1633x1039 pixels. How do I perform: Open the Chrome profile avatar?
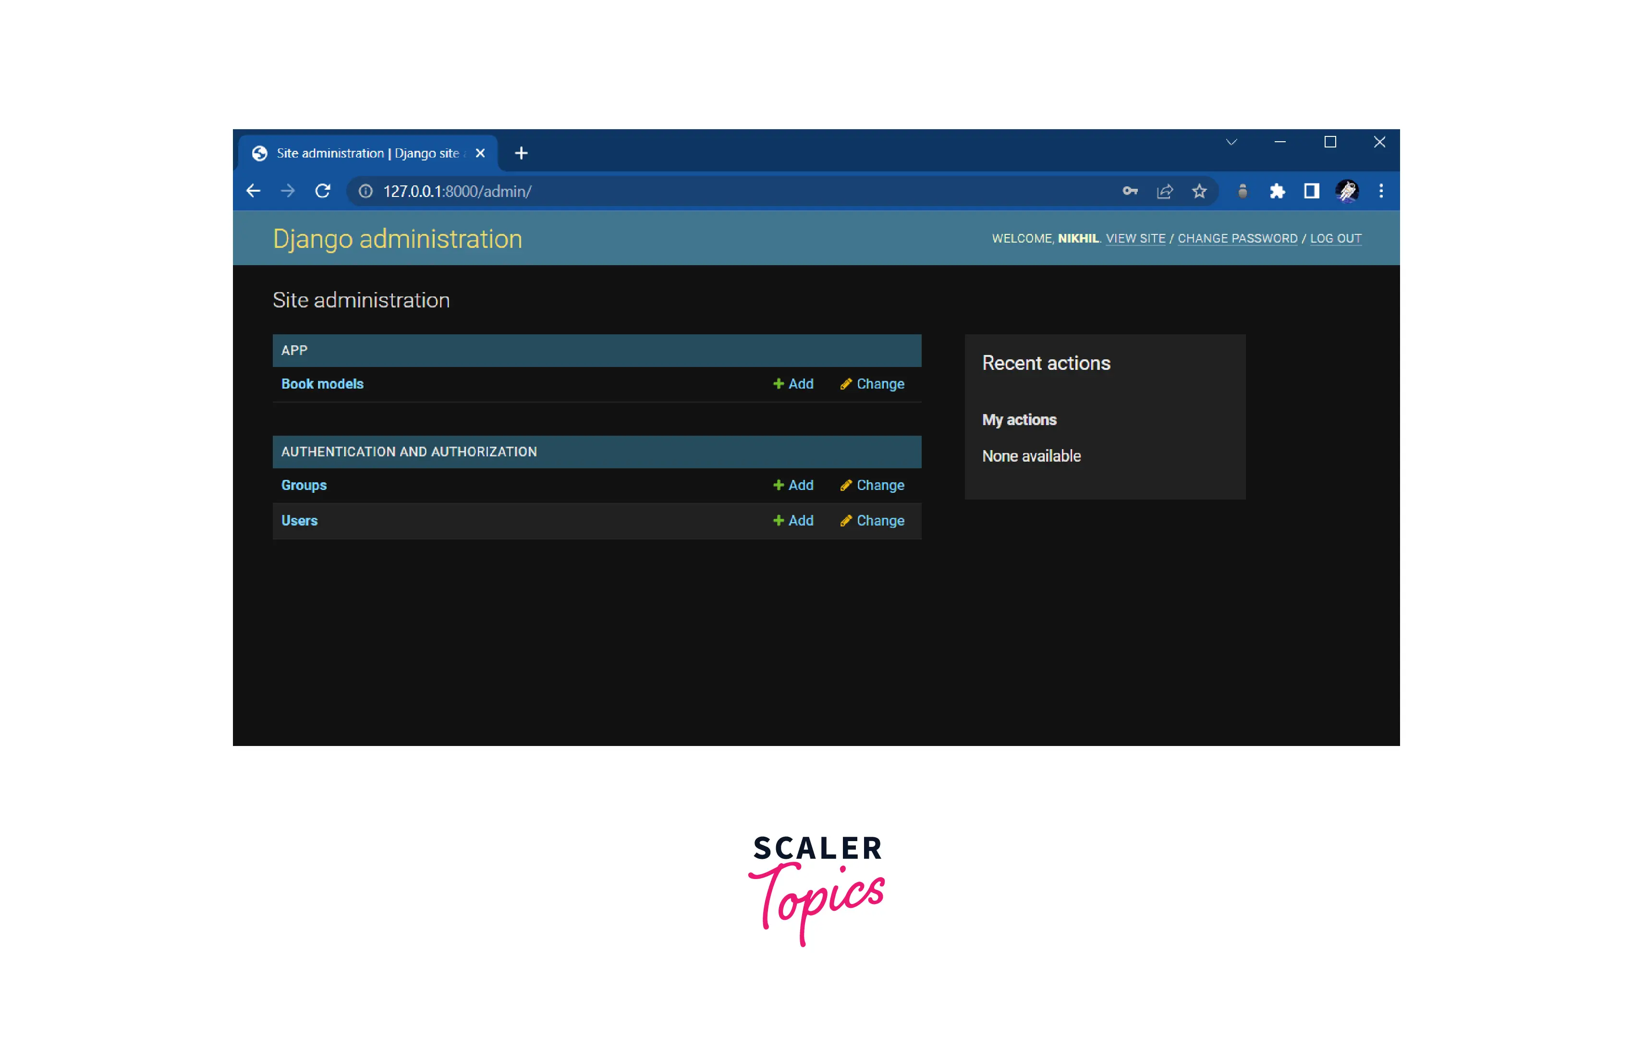pyautogui.click(x=1347, y=191)
